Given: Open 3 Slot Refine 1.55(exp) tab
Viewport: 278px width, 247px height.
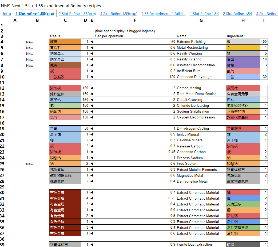Looking at the screenshot, I should pos(119,14).
